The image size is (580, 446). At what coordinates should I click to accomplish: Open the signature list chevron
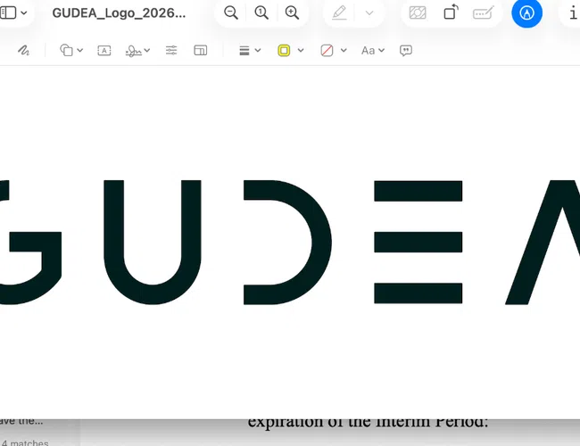tap(147, 50)
